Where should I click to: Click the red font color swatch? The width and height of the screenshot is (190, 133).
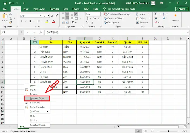tap(54, 21)
